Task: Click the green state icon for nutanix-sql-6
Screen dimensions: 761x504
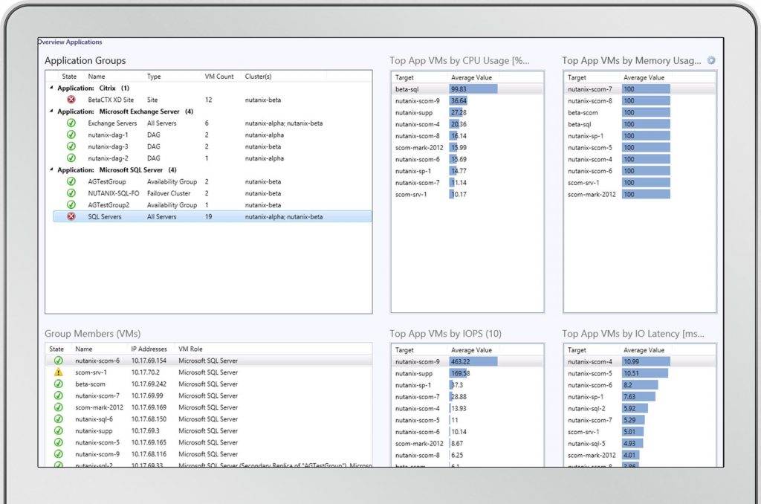Action: [58, 419]
